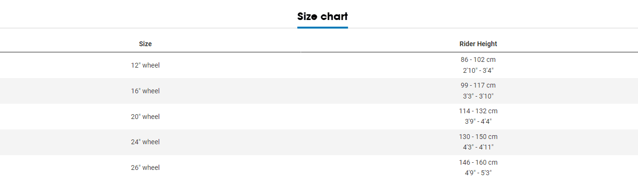The width and height of the screenshot is (638, 188).
Task: Select the 16" wheel size cell
Action: [x=145, y=91]
